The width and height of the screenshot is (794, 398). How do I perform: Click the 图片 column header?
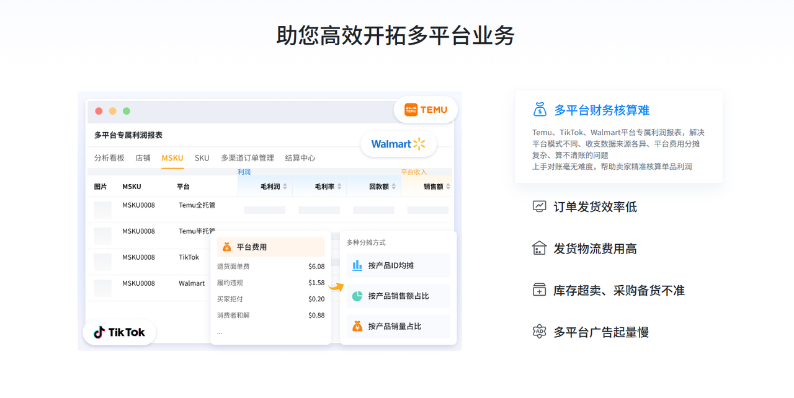100,187
